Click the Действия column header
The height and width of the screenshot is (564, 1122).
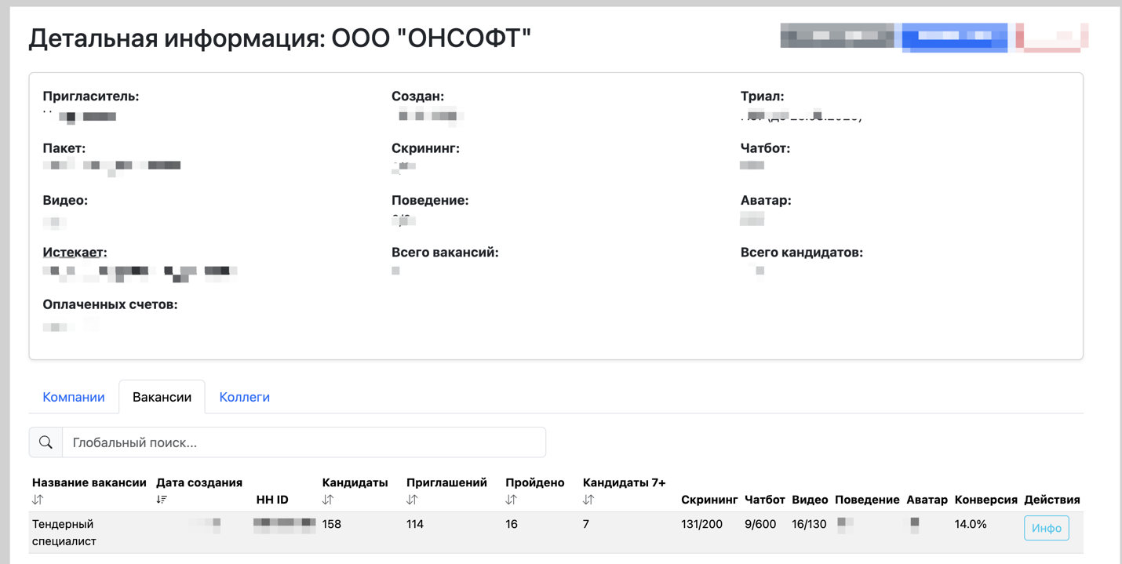(x=1052, y=500)
